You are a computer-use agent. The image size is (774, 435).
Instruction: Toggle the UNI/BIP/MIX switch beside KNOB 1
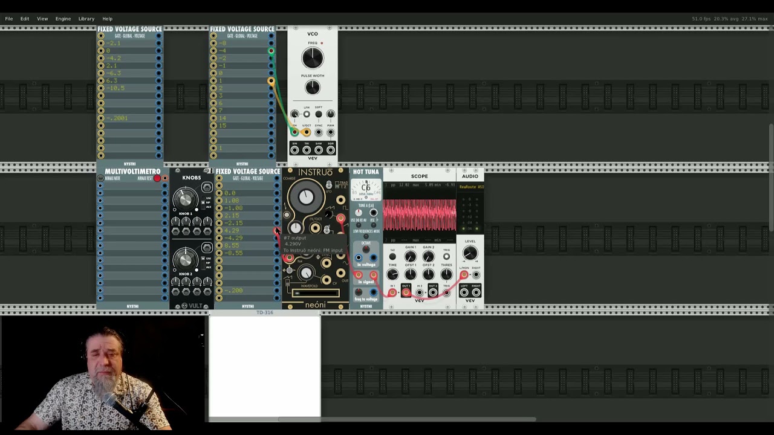pos(203,202)
